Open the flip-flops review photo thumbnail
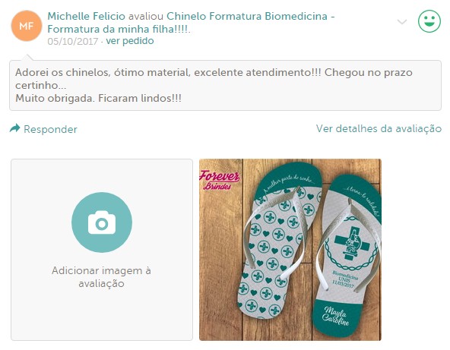Viewport: 450px width, 350px height. pyautogui.click(x=290, y=250)
